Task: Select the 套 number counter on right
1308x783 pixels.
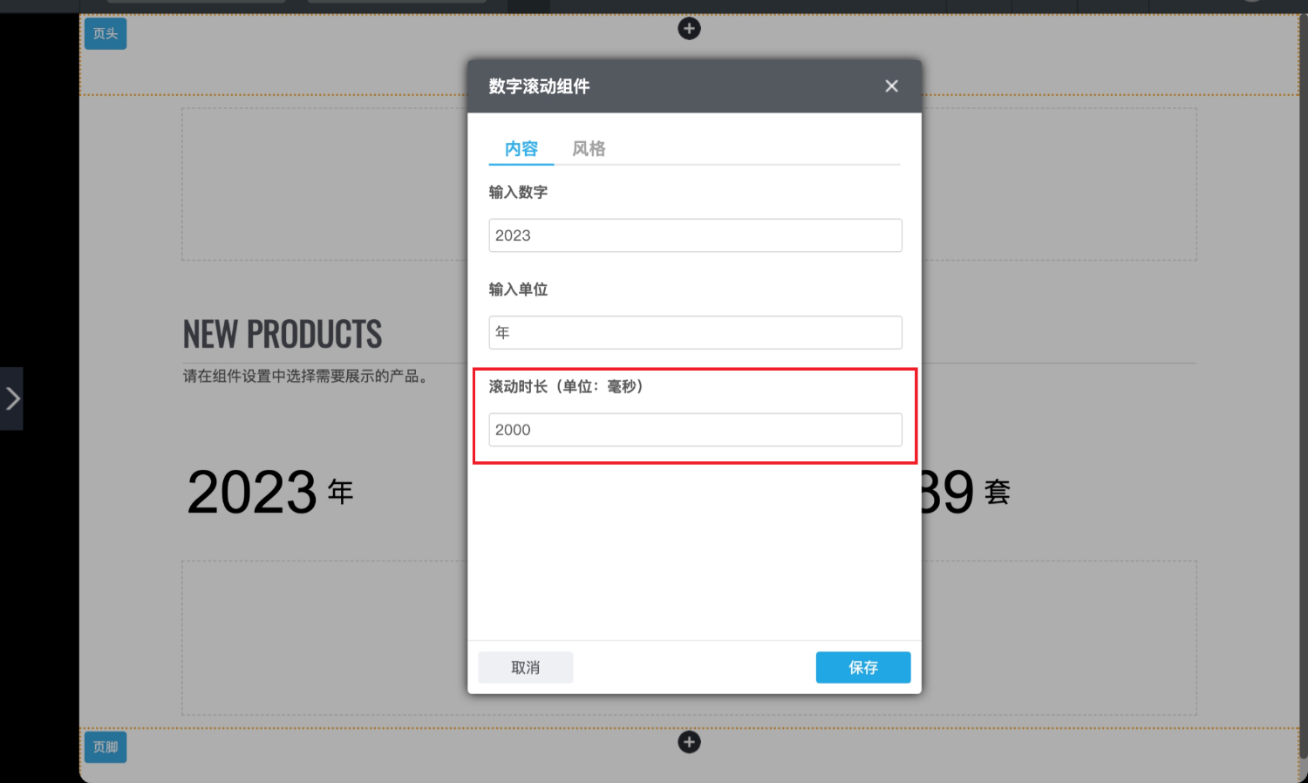Action: click(x=966, y=493)
